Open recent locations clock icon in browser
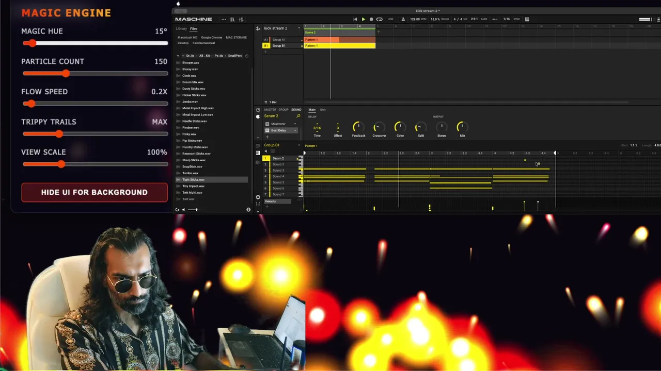661x371 pixels. pos(246,56)
